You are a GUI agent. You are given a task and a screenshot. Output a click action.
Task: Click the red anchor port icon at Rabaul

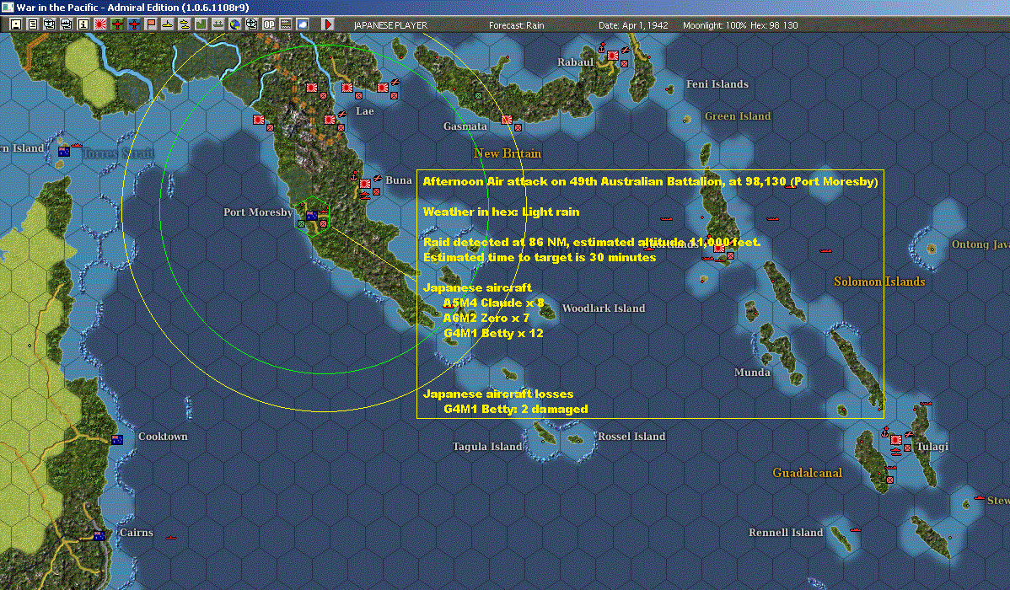[602, 48]
